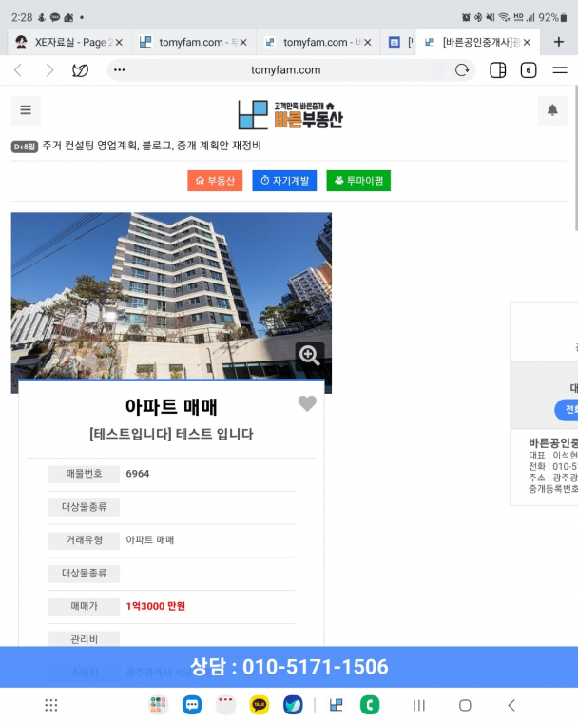Open the site hamburger menu
578x723 pixels.
pos(26,110)
